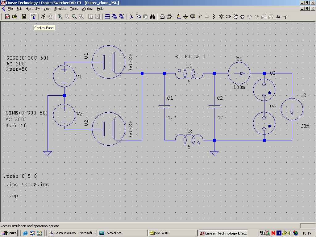This screenshot has height=237, width=316.
Task: Open the Hierarchy menu
Action: [33, 9]
